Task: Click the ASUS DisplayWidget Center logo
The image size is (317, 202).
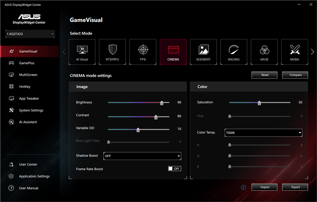Action: coord(29,19)
